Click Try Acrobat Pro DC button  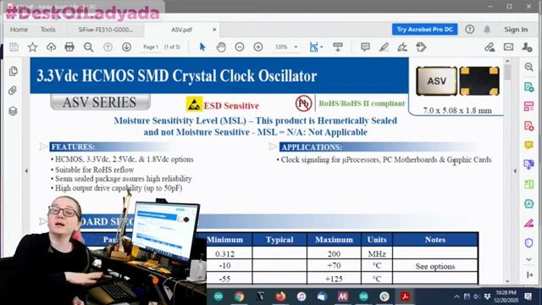coord(424,30)
